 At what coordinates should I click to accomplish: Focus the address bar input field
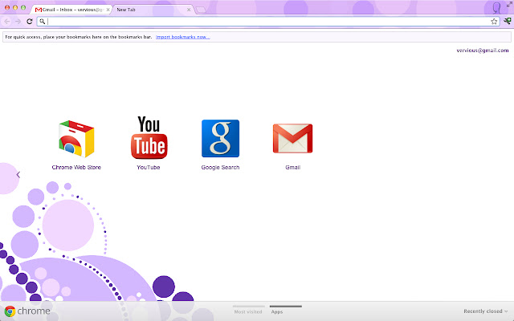coord(268,22)
